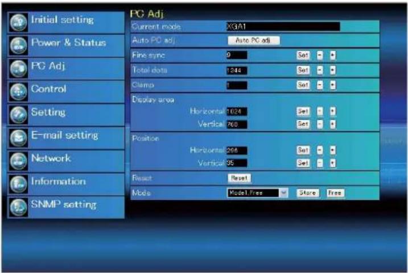The height and width of the screenshot is (273, 408).
Task: Click the Clamp value field
Action: point(237,85)
